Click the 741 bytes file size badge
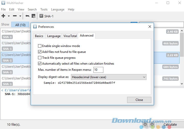Screen dimensions: 184x129 point(170,79)
